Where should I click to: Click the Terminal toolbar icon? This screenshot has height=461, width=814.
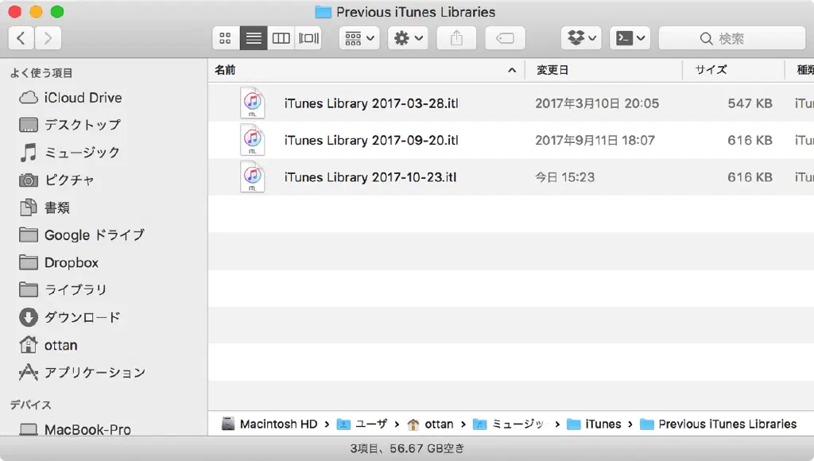pos(630,38)
